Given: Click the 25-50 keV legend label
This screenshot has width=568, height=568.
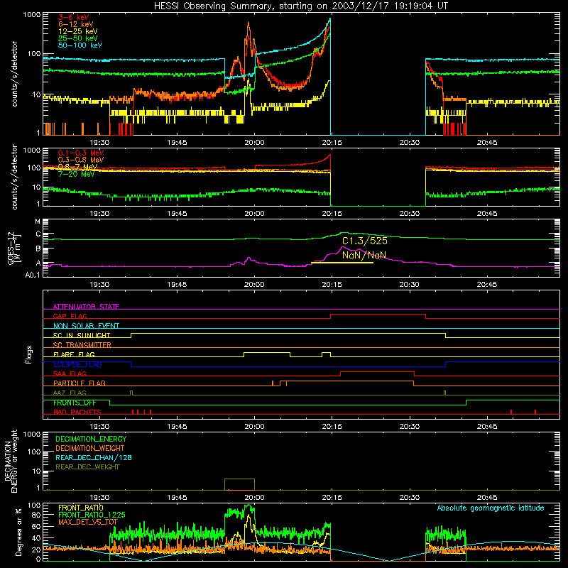Looking at the screenshot, I should pos(78,38).
